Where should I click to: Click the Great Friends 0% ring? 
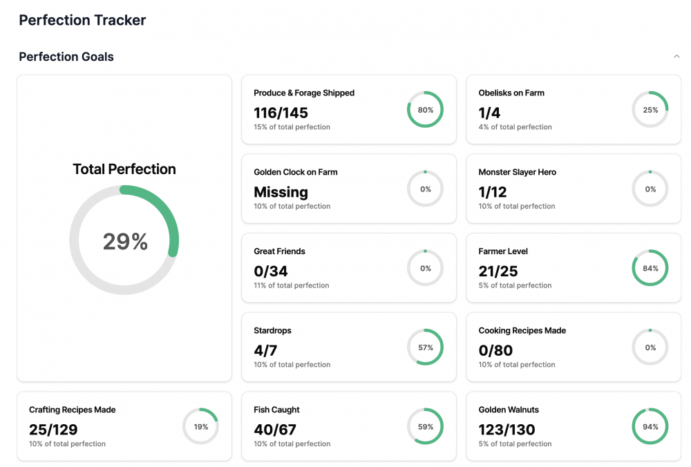(425, 268)
